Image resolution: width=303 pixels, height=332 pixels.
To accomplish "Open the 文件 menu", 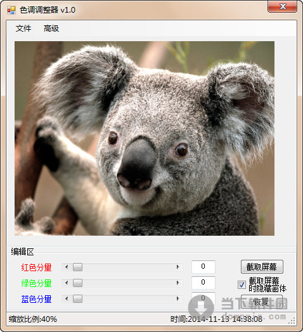I will [23, 28].
